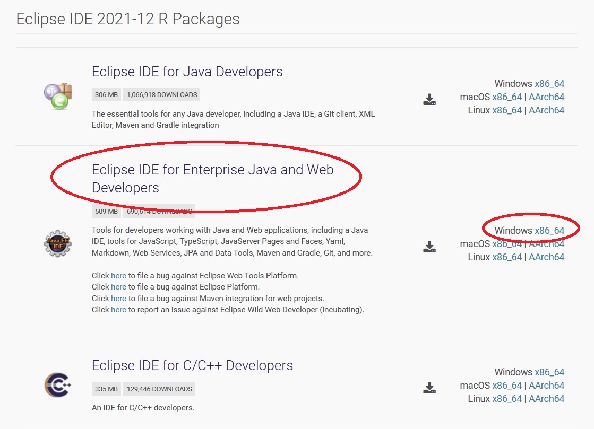This screenshot has height=429, width=594.
Task: Click 'here' to file Web Tools Platform bug
Action: point(118,275)
